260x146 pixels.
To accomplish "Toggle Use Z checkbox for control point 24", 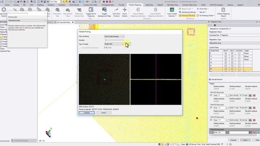I will [232, 69].
